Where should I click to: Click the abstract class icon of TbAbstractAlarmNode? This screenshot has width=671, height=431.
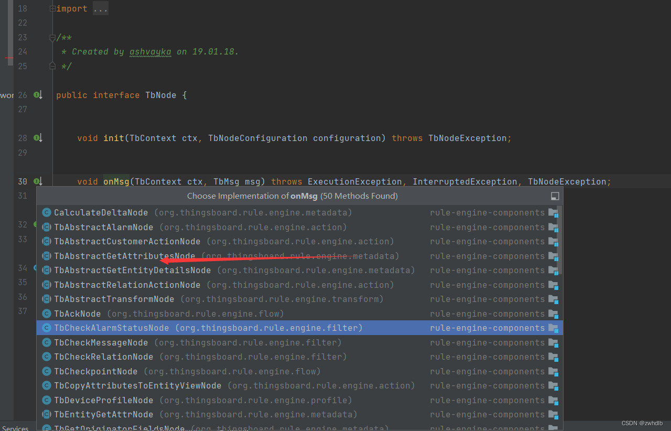point(47,227)
